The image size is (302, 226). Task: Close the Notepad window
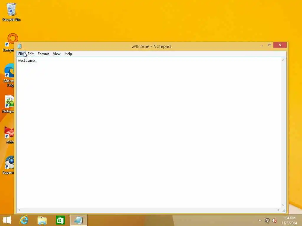280,45
